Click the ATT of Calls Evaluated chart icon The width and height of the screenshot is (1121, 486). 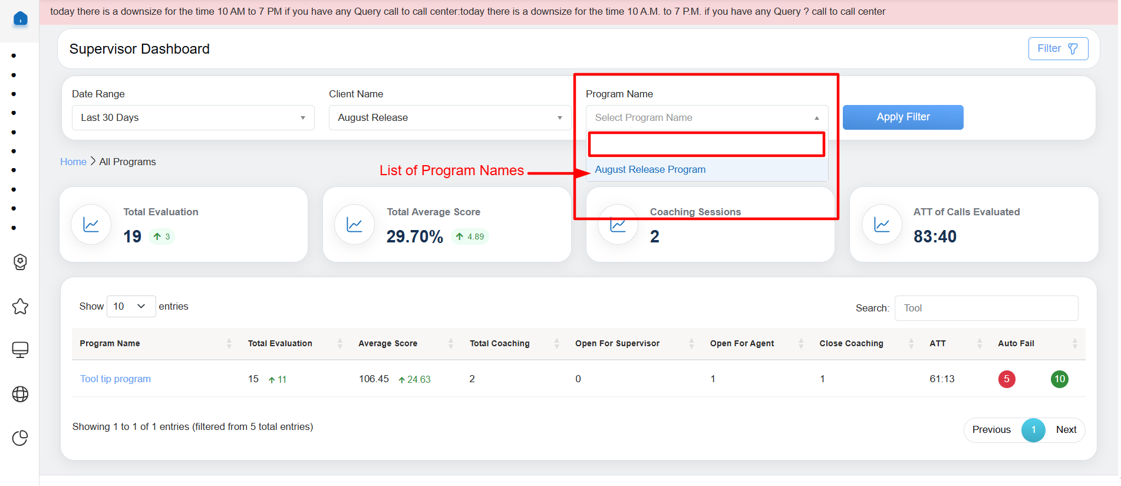tap(882, 225)
